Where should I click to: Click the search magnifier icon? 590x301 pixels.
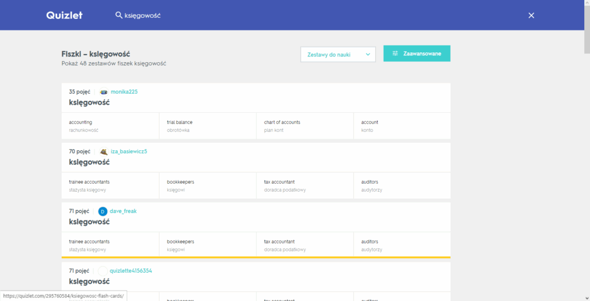(x=119, y=16)
